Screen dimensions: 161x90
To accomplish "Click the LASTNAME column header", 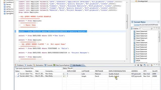I will 86,71.
